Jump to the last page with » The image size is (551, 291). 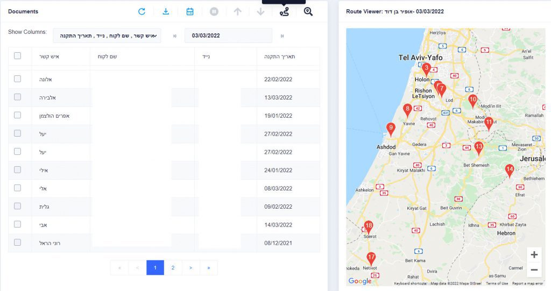[208, 267]
